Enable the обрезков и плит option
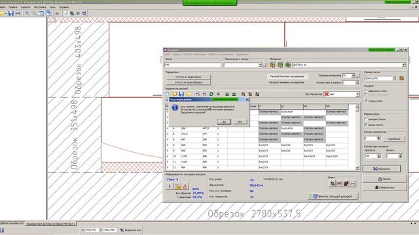Viewport: 419px width, 235px height. [x=366, y=91]
